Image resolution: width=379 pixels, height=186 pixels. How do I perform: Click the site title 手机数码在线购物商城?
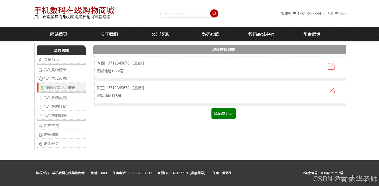pos(74,10)
